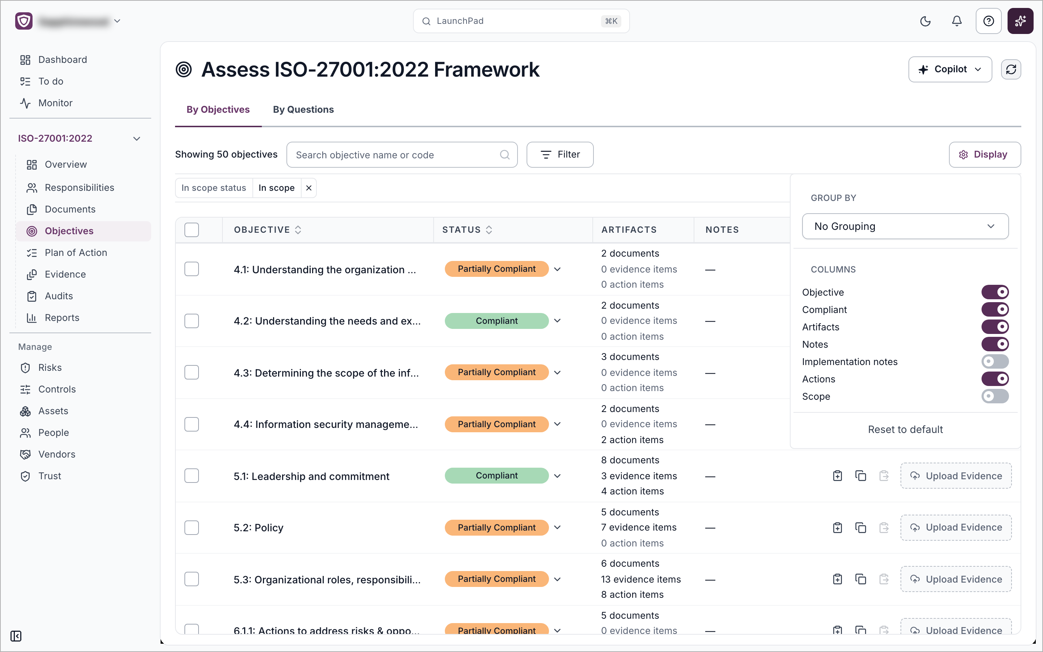Collapse the ISO-27001:2022 sidebar section
The image size is (1043, 652).
click(x=136, y=138)
